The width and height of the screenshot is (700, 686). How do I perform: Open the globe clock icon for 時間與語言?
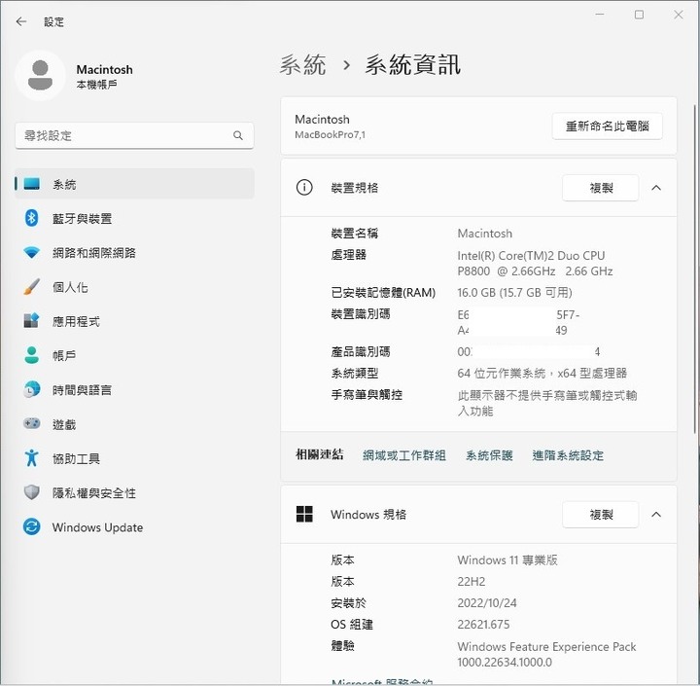[32, 389]
